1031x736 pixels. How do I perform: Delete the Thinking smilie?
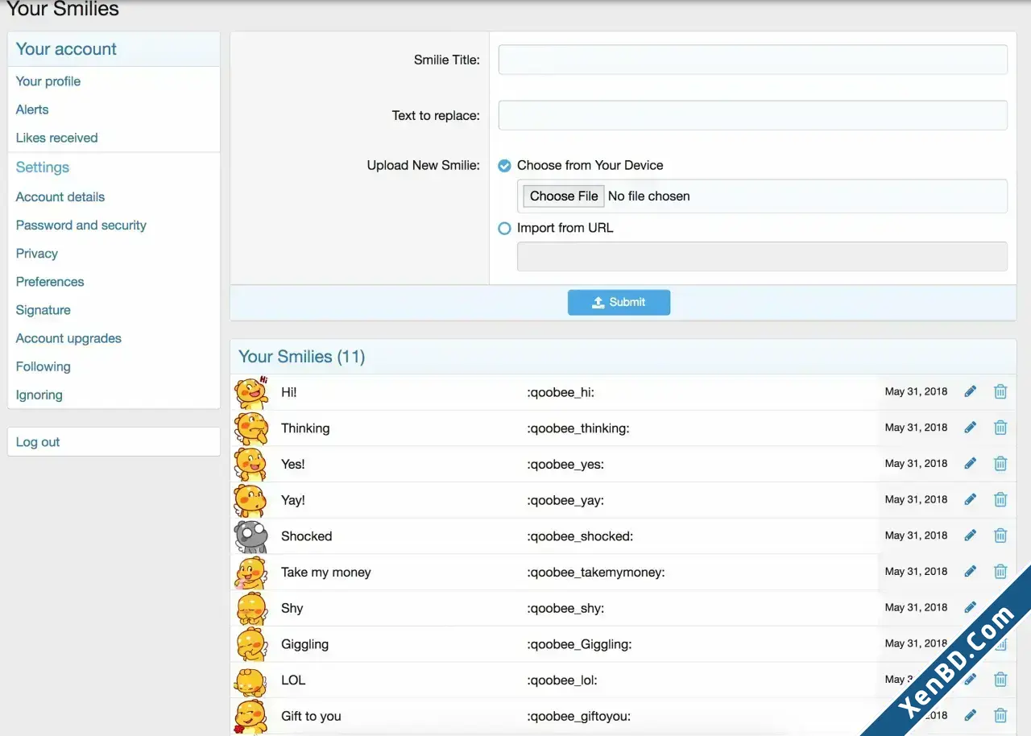click(x=1000, y=428)
